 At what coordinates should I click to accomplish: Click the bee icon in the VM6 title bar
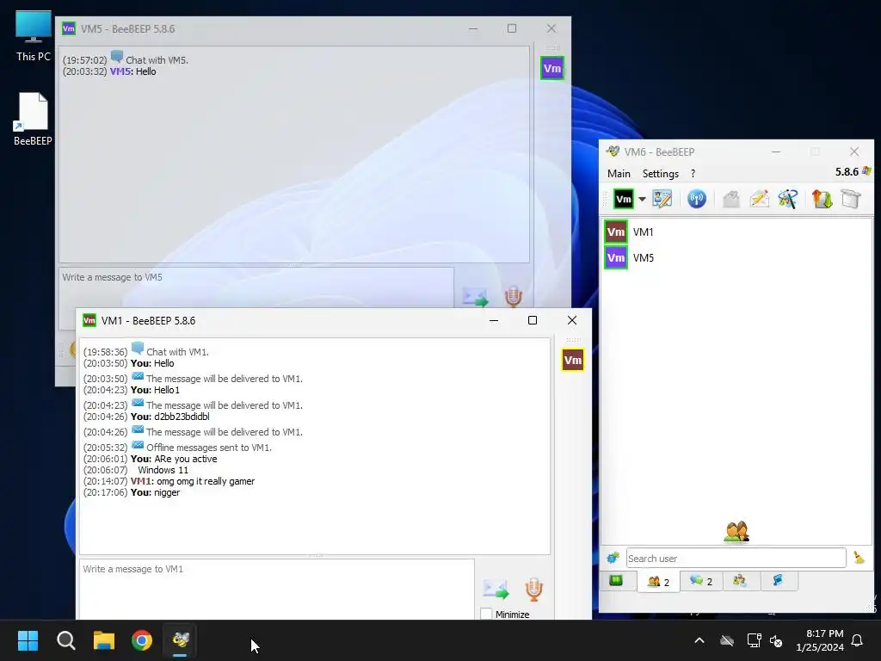[613, 151]
